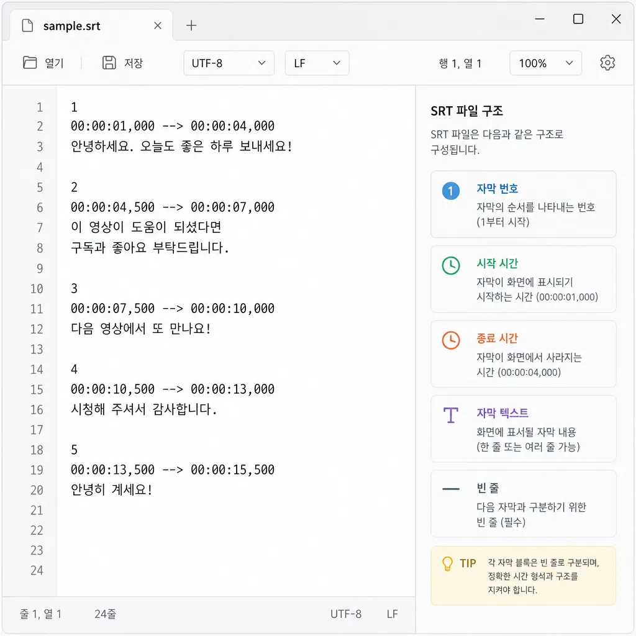Click the TIP lightbulb icon
The image size is (636, 636).
point(447,563)
